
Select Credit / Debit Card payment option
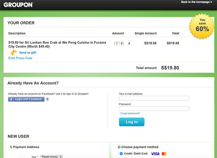click(121, 153)
